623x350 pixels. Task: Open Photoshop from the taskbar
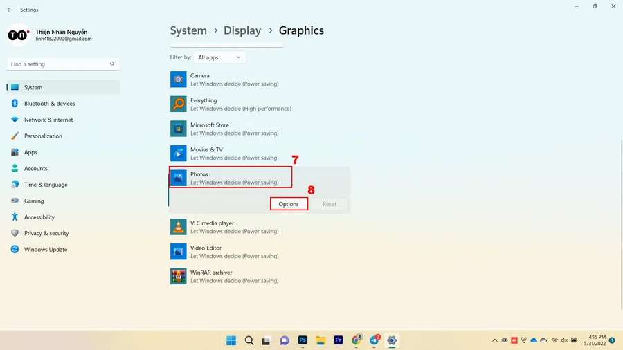pos(303,340)
